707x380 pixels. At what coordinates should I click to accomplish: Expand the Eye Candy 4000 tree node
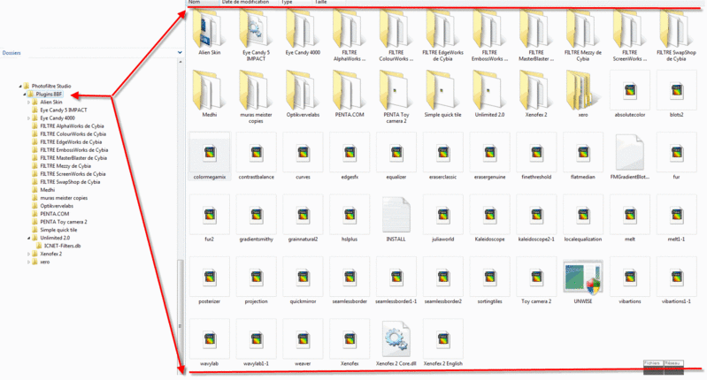pos(29,118)
